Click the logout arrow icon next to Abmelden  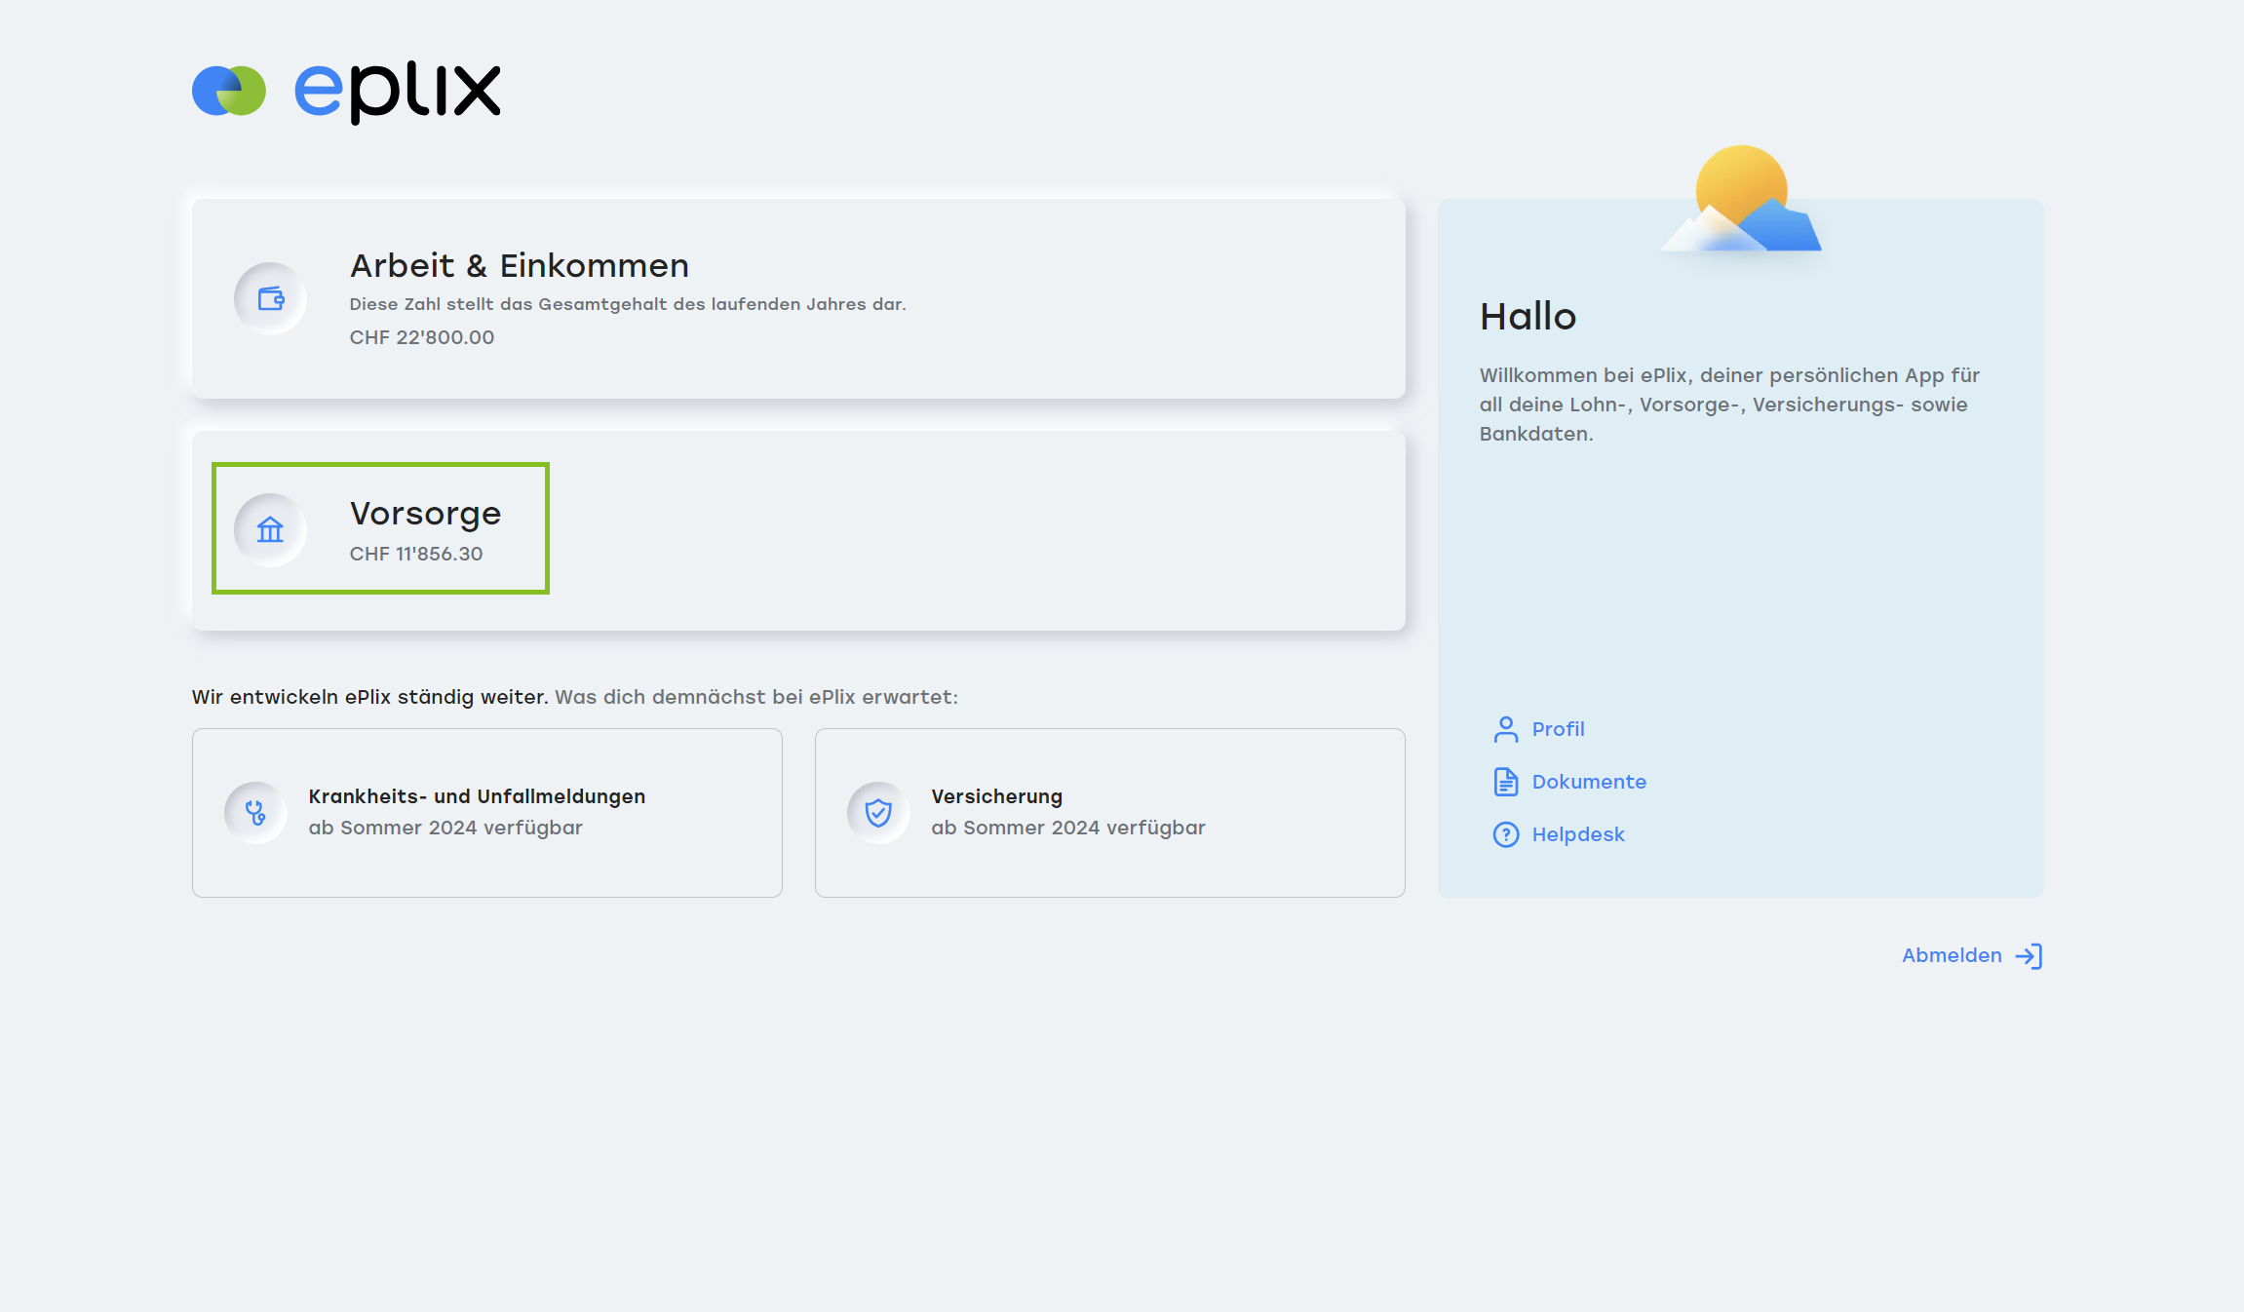coord(2029,956)
